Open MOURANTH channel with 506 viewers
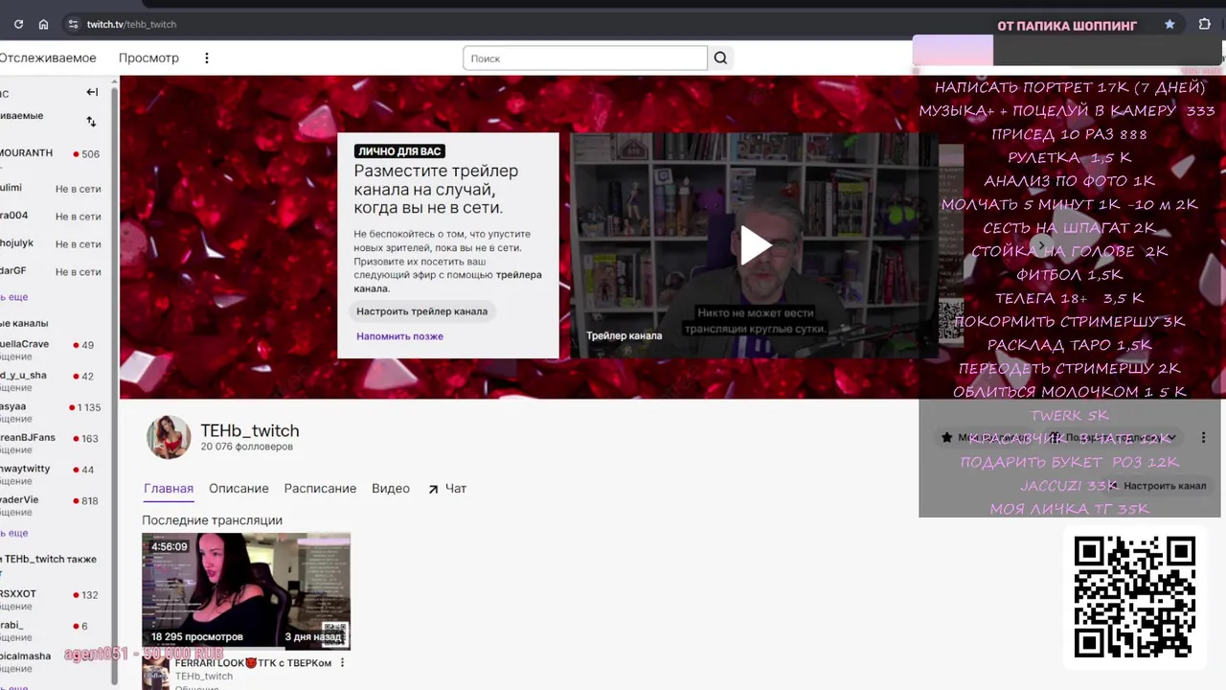Viewport: 1226px width, 690px height. click(x=53, y=154)
